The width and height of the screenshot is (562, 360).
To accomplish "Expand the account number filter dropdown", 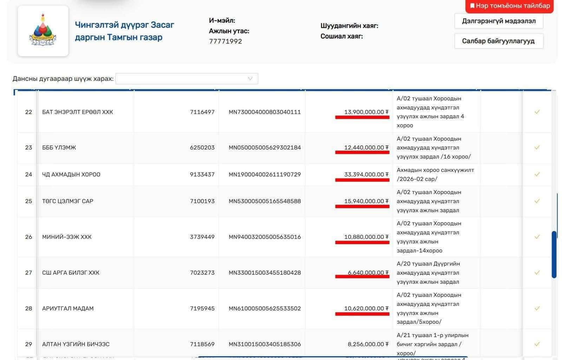I will (x=187, y=79).
